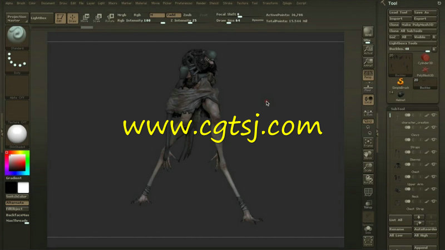This screenshot has width=445, height=250.
Task: Click the Make PolyMesh3D button
Action: (419, 24)
